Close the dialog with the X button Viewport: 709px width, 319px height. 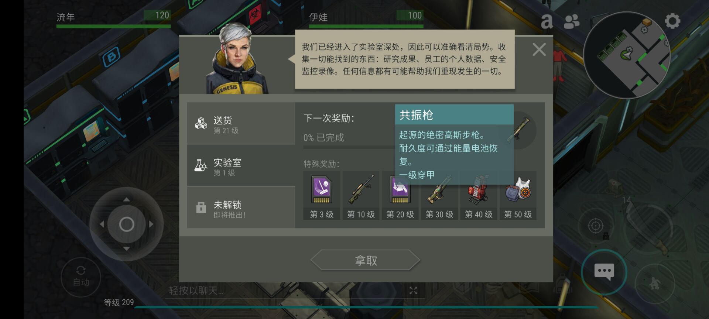[539, 49]
